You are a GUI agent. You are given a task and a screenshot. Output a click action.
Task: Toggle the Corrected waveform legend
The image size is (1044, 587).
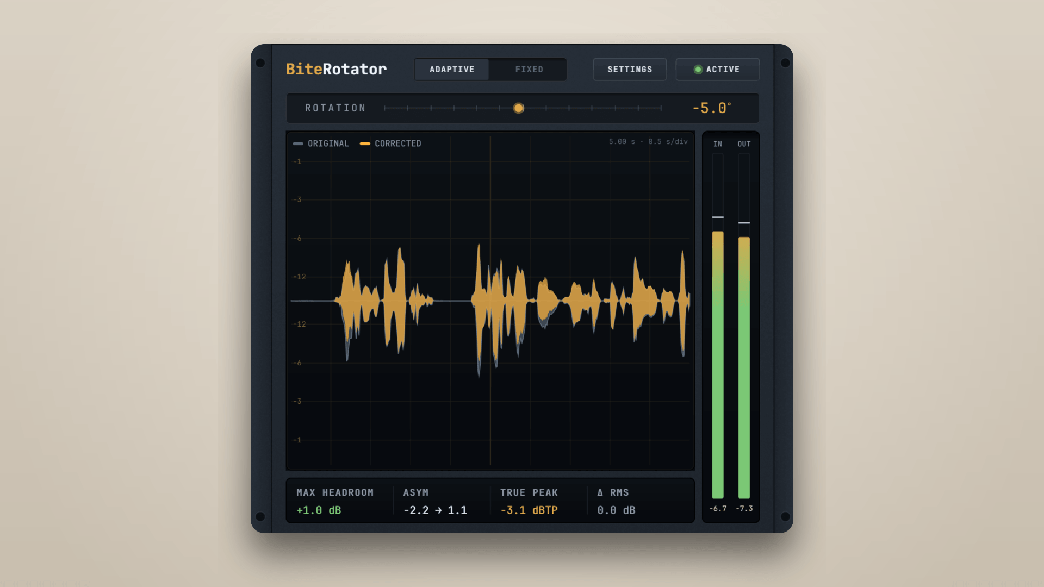(x=390, y=143)
